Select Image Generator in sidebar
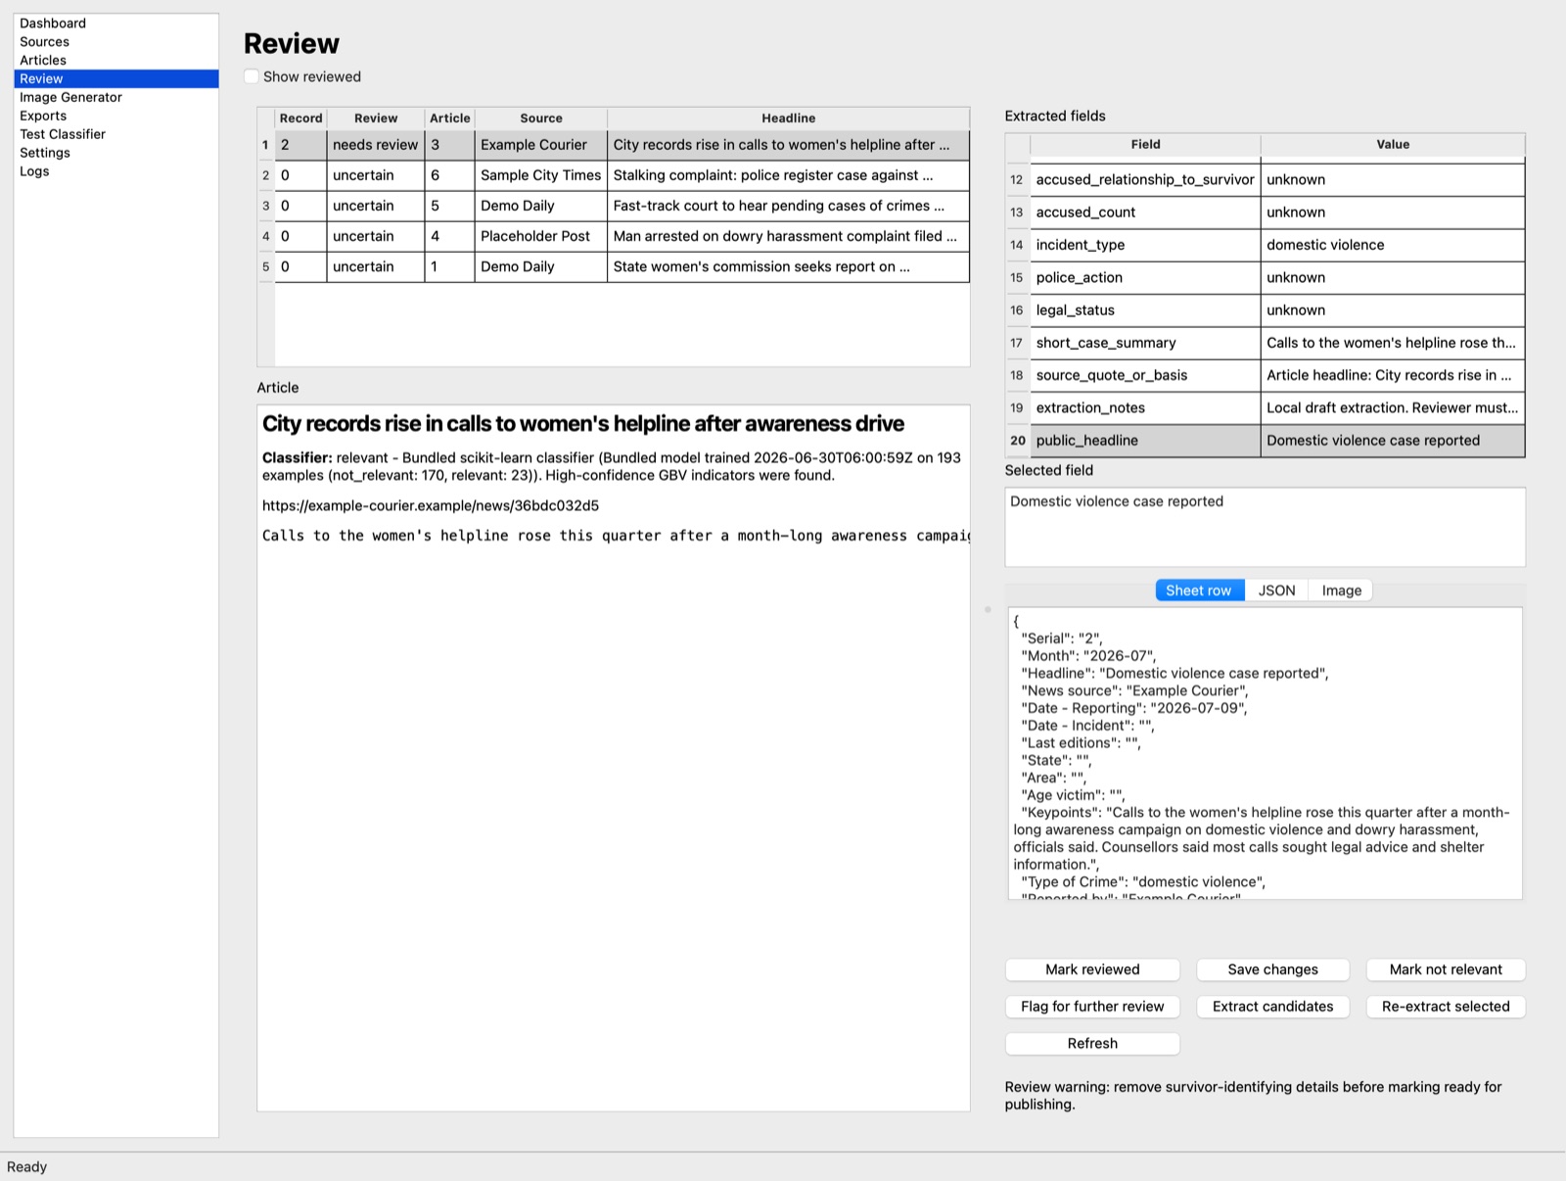This screenshot has width=1566, height=1181. (x=115, y=97)
